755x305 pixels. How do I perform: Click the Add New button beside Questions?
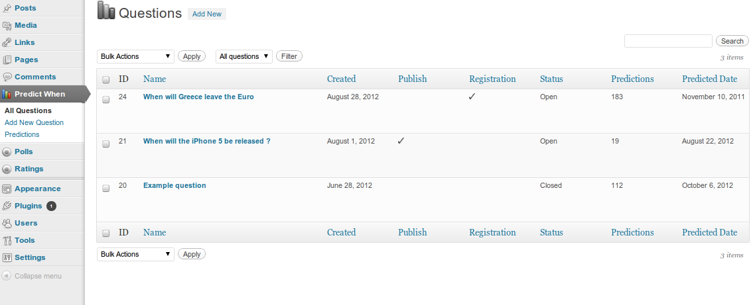pyautogui.click(x=206, y=14)
